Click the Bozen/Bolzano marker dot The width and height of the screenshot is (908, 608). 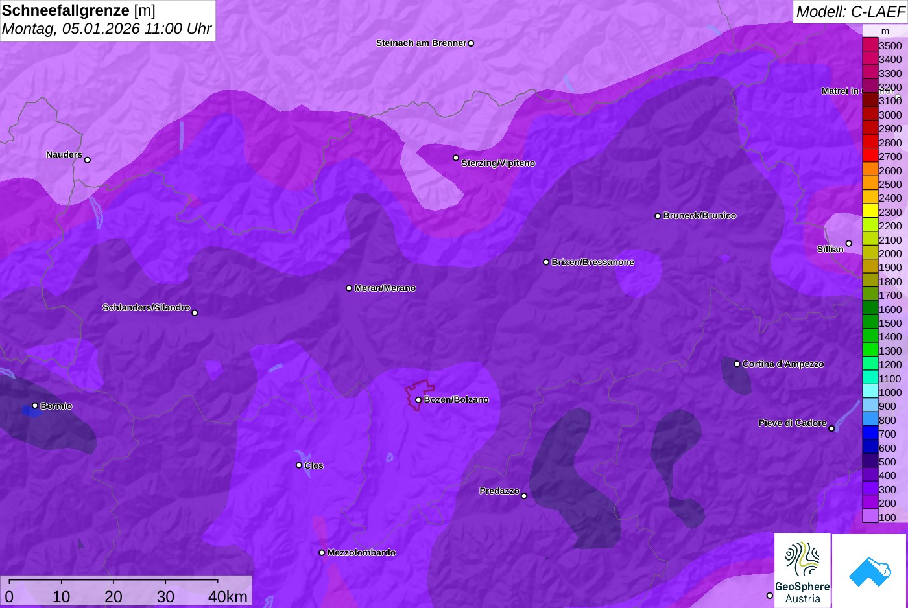(x=418, y=400)
